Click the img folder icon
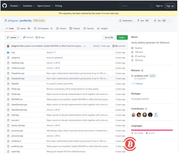The width and height of the screenshot is (179, 154). pyautogui.click(x=8, y=52)
